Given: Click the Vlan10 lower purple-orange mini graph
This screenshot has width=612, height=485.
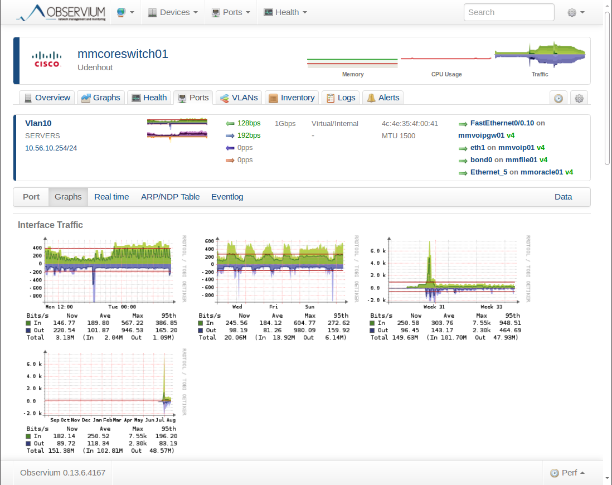Looking at the screenshot, I should 177,135.
